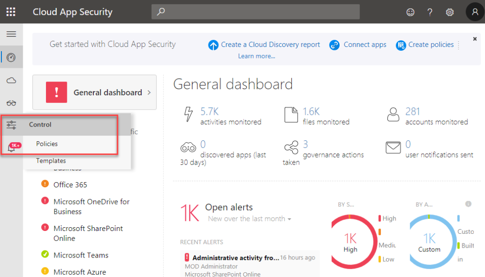
Task: Click the Learn more link
Action: tap(256, 56)
